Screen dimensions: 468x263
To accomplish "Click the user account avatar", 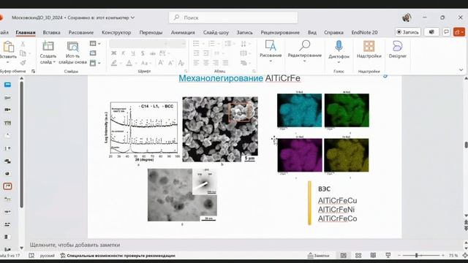I will click(407, 18).
